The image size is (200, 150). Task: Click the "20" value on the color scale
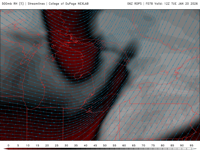pos(47,145)
